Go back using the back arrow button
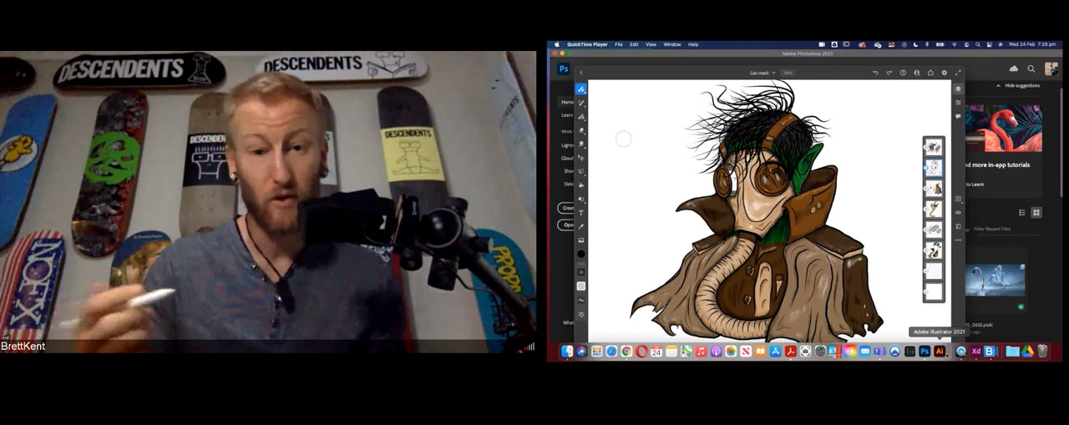 (x=581, y=73)
